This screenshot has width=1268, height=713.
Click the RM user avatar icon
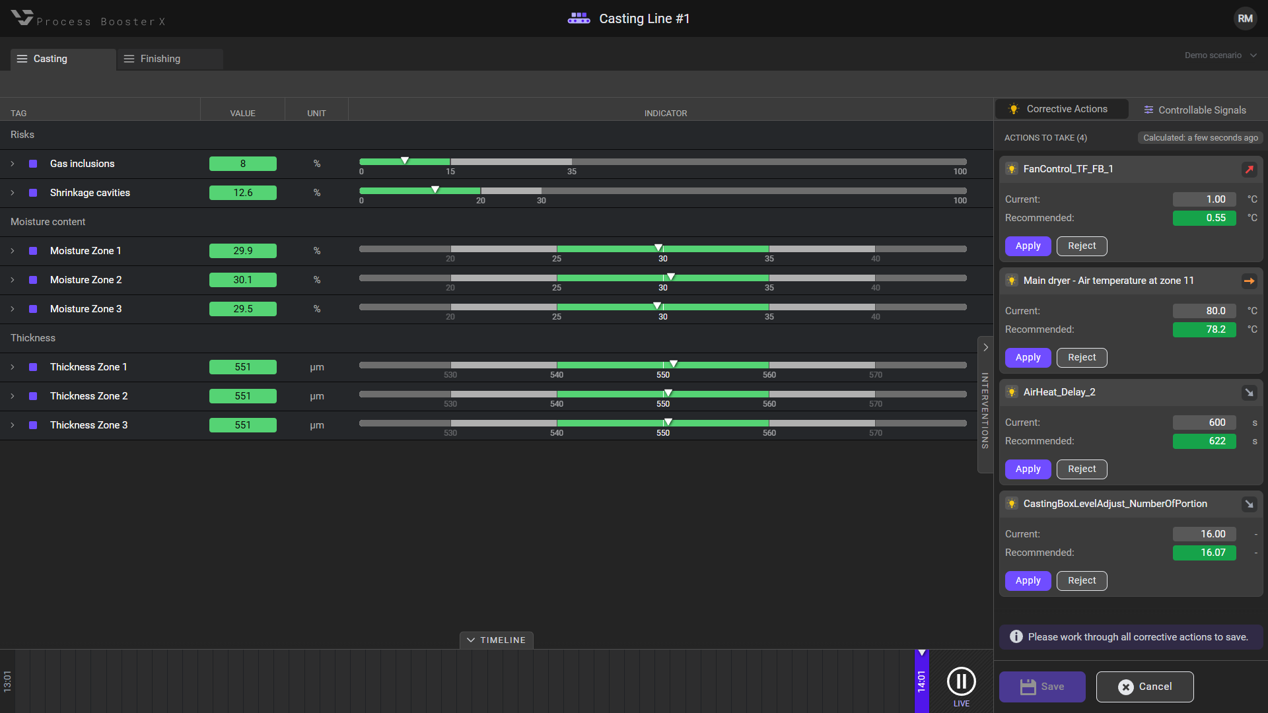[x=1245, y=18]
